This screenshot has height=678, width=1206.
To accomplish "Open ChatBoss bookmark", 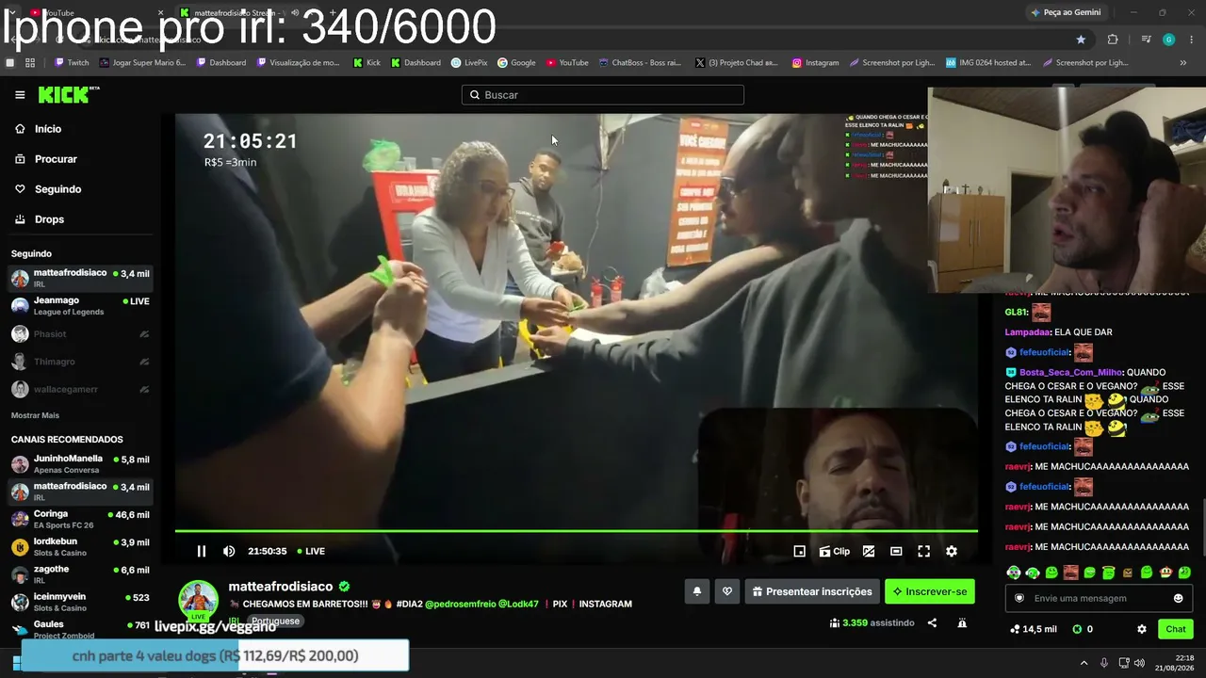I will [x=639, y=63].
